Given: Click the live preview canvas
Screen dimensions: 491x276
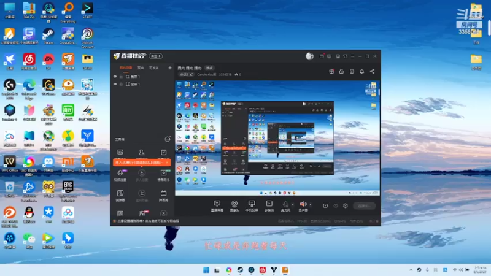Looking at the screenshot, I should [x=277, y=138].
